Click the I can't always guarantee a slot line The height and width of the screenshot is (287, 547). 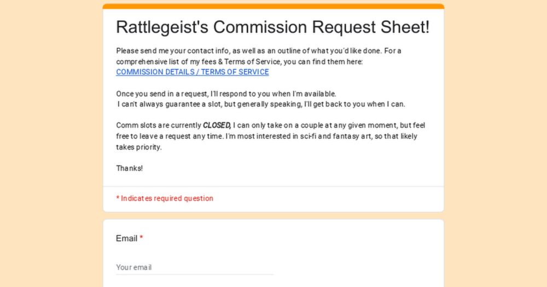point(261,104)
